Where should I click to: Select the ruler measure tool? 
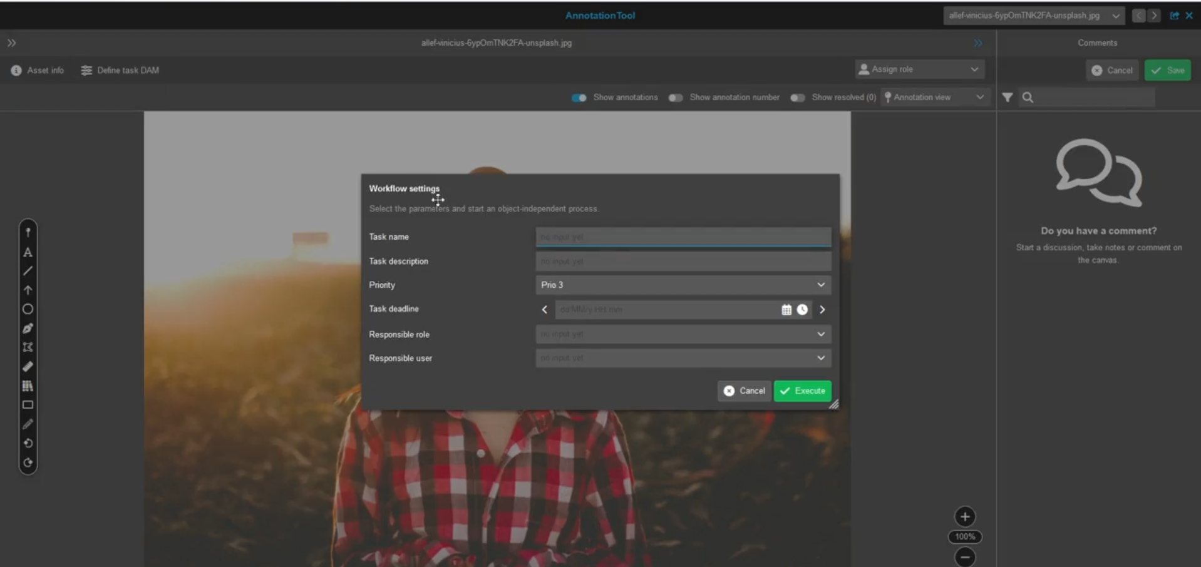(x=28, y=367)
